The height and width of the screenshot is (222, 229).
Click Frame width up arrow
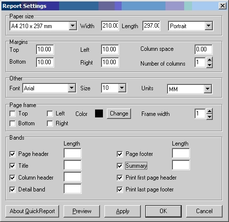[209, 111]
